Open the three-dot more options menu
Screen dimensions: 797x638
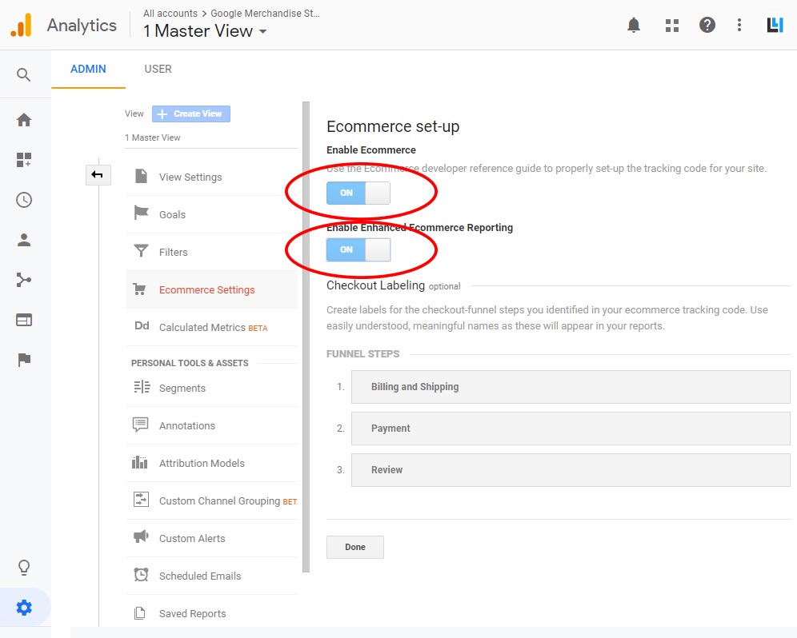click(x=739, y=26)
